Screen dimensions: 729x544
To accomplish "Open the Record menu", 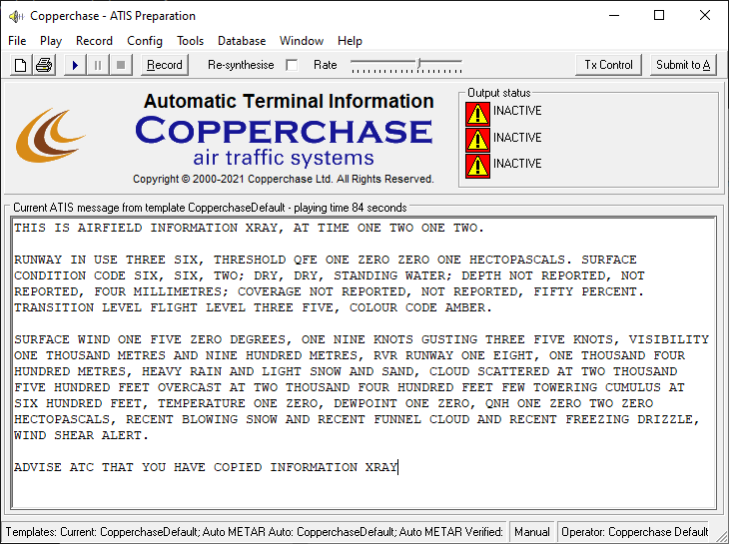I will click(95, 41).
